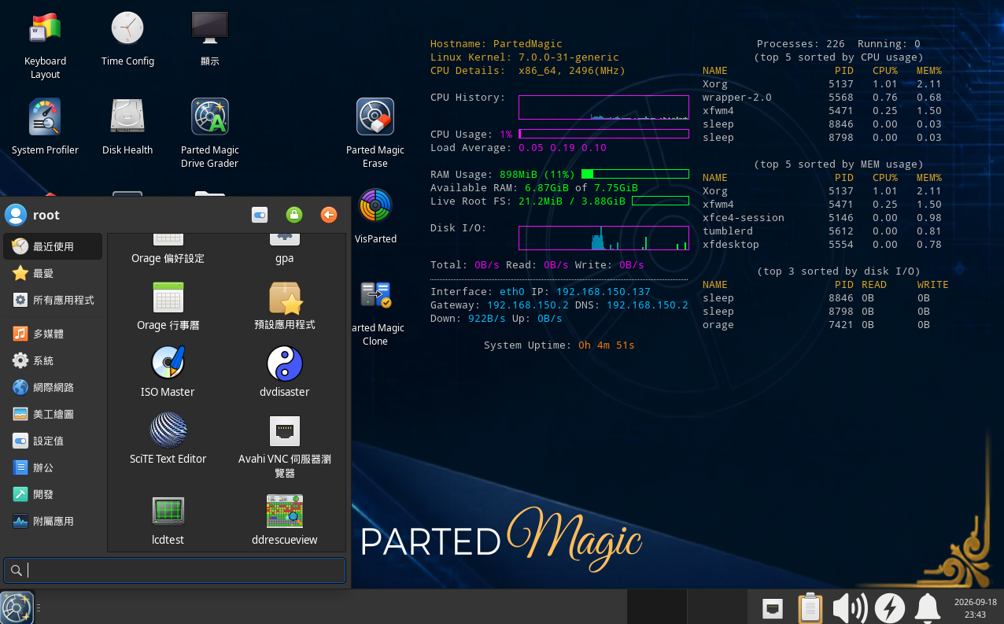The width and height of the screenshot is (1004, 624).
Task: Open SciTE Text Editor
Action: point(168,438)
